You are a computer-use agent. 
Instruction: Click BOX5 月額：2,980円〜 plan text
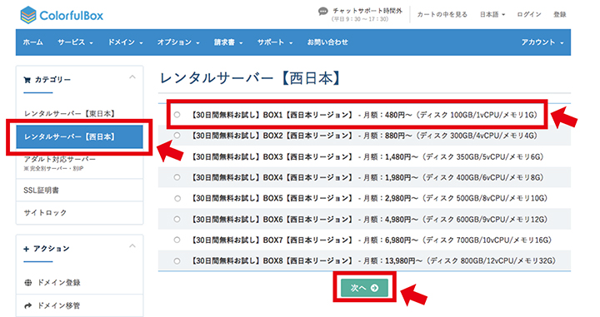tap(370, 198)
